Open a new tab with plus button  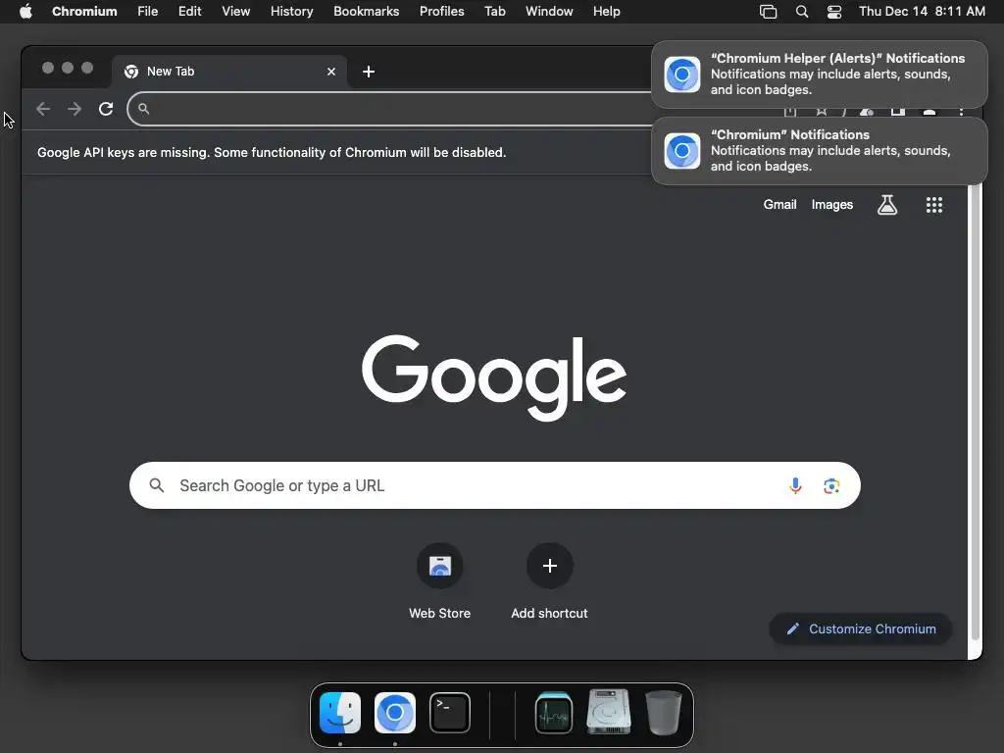(369, 72)
